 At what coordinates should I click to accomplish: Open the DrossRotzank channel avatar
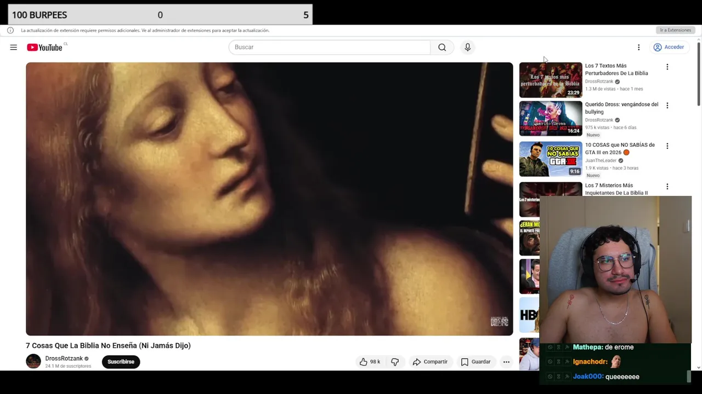tap(33, 361)
